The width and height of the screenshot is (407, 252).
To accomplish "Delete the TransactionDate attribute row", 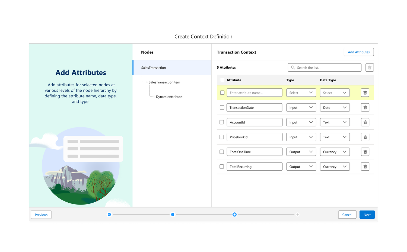I will point(365,108).
